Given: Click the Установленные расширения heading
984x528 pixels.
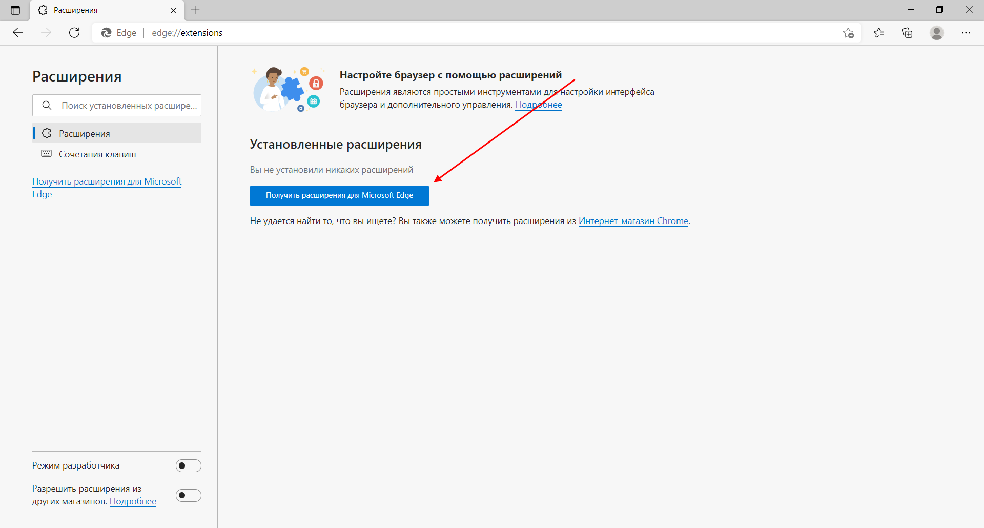Looking at the screenshot, I should 336,145.
